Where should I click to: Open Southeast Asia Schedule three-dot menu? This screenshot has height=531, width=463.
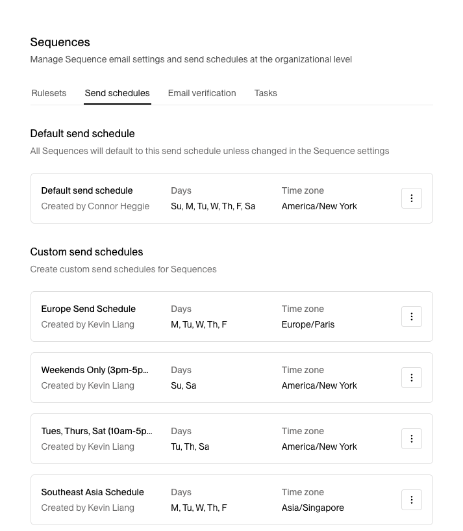point(412,500)
